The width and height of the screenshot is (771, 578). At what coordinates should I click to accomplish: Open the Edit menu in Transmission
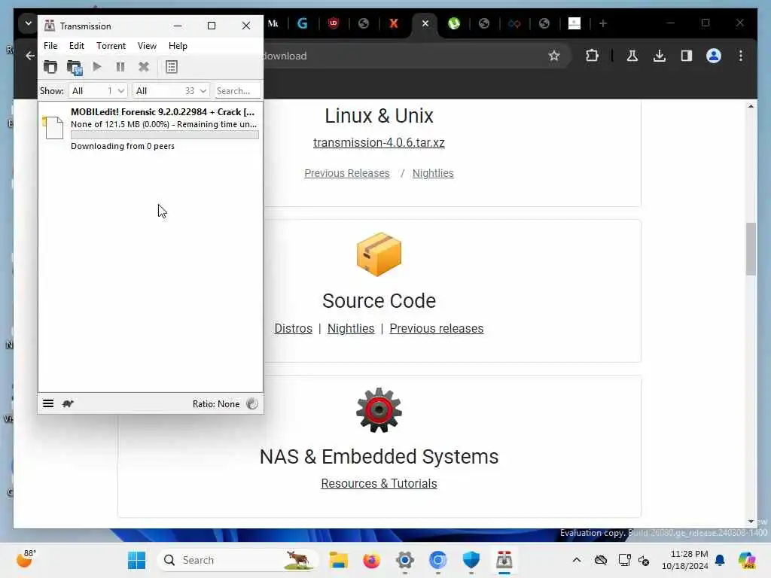(x=77, y=46)
